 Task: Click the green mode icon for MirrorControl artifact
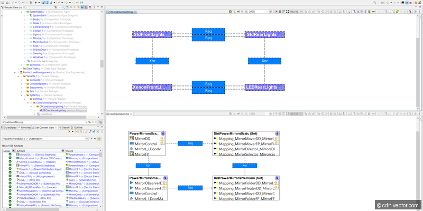click(x=10, y=158)
